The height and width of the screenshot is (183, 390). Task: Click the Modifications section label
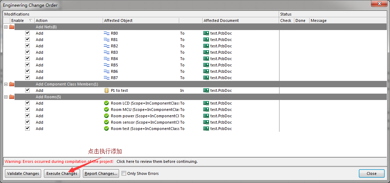point(17,14)
